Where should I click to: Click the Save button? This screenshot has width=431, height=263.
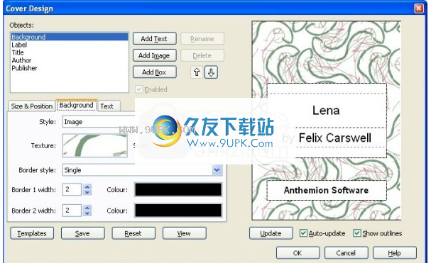coord(83,233)
